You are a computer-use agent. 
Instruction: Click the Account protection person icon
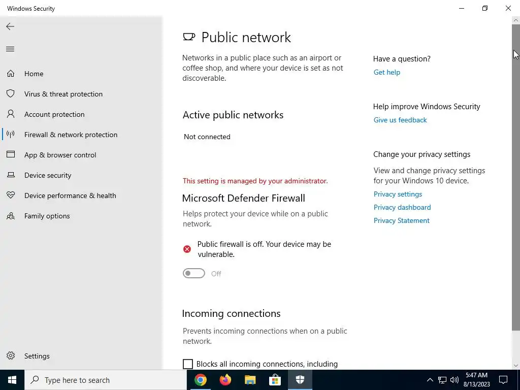(x=11, y=114)
